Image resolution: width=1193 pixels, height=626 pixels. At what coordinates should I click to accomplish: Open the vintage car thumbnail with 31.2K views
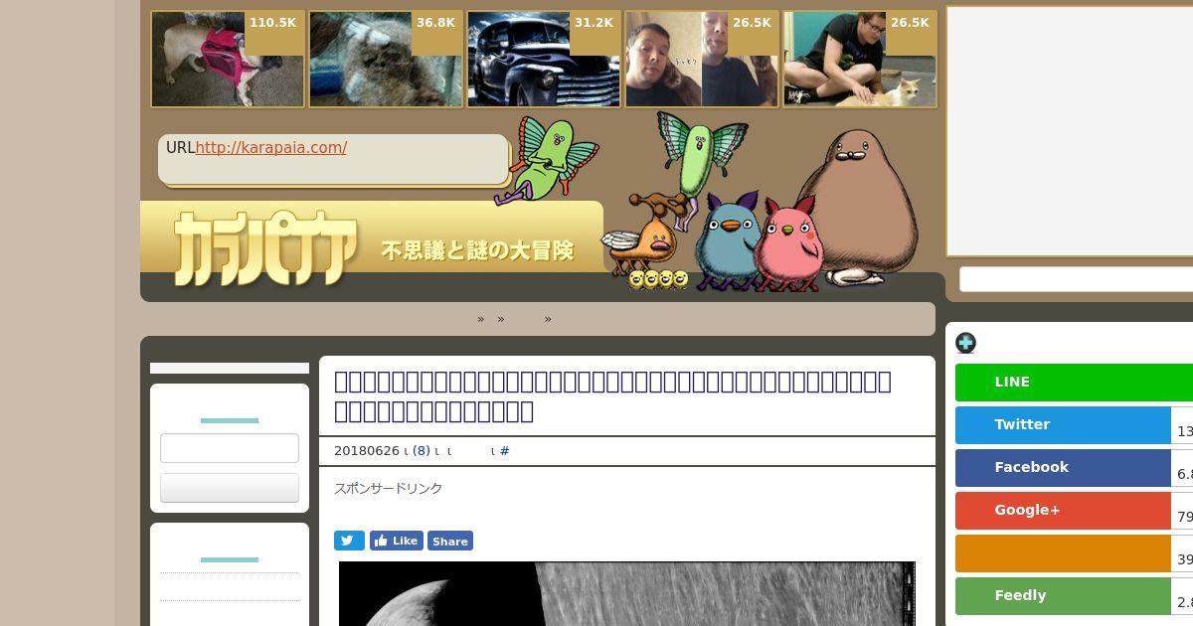pos(544,60)
